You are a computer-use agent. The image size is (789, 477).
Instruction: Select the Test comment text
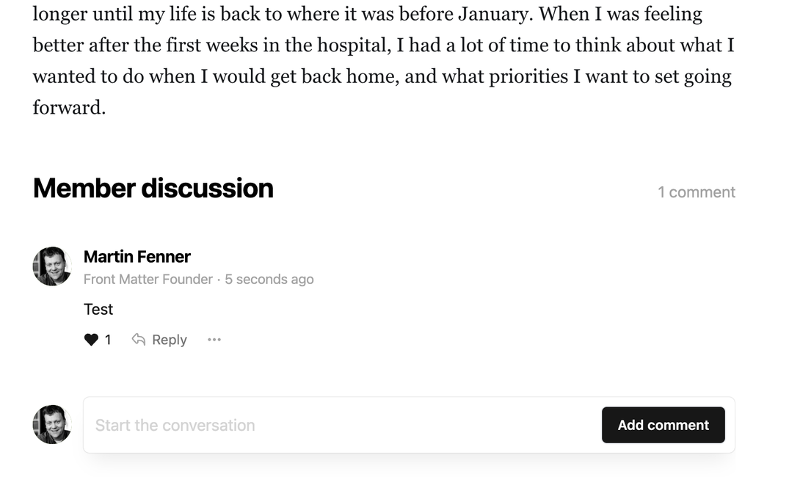click(x=98, y=309)
